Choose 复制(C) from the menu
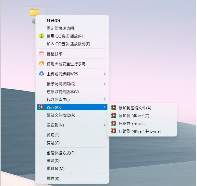This screenshot has height=186, width=197. tap(72, 143)
